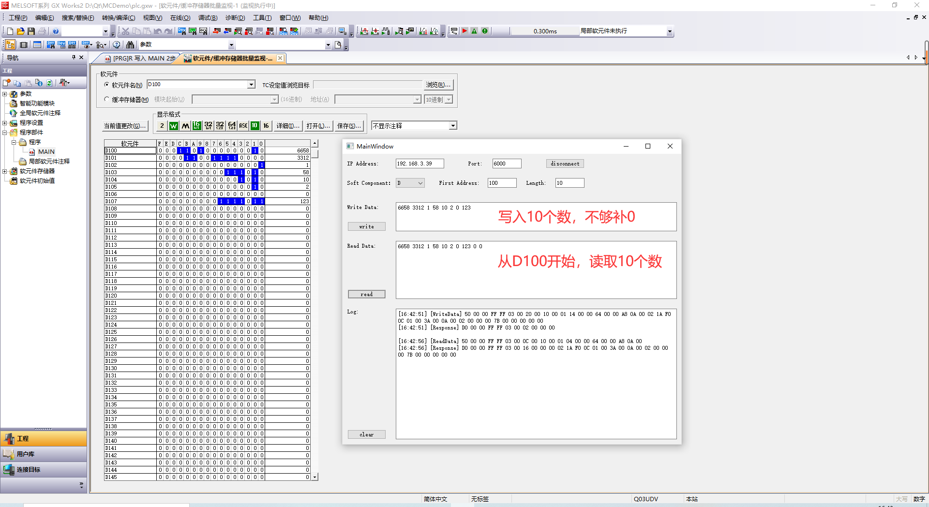Click the IP Address input field
This screenshot has height=507, width=929.
[420, 164]
